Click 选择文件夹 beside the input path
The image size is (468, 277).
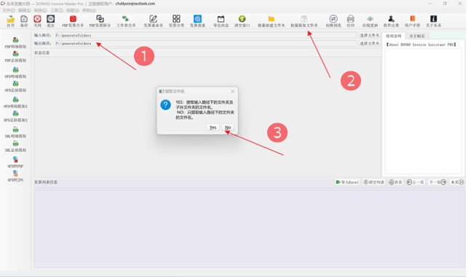pos(370,35)
